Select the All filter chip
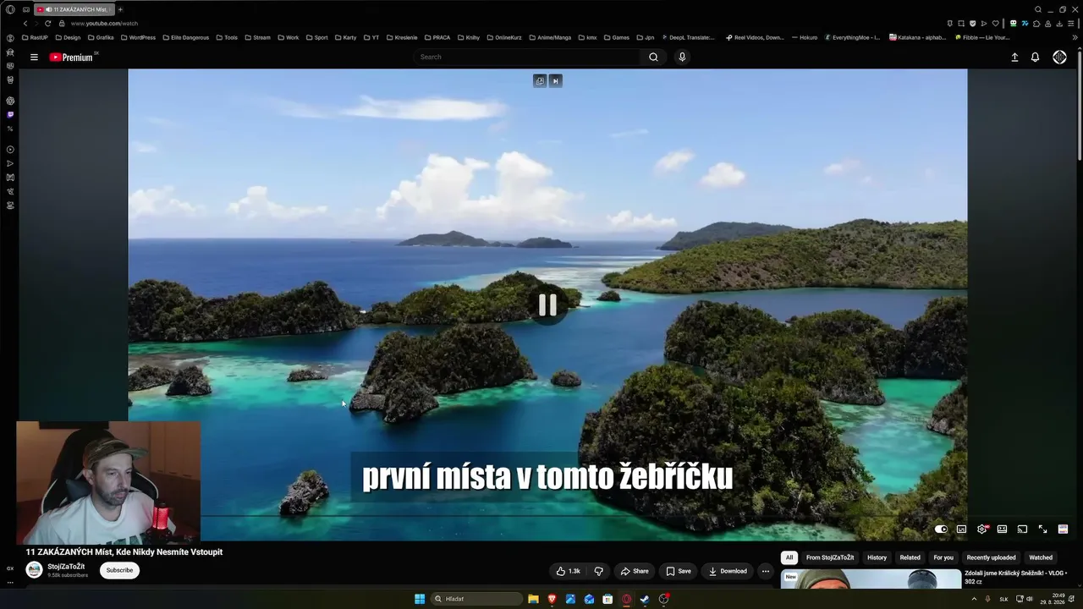Viewport: 1083px width, 609px height. [789, 557]
